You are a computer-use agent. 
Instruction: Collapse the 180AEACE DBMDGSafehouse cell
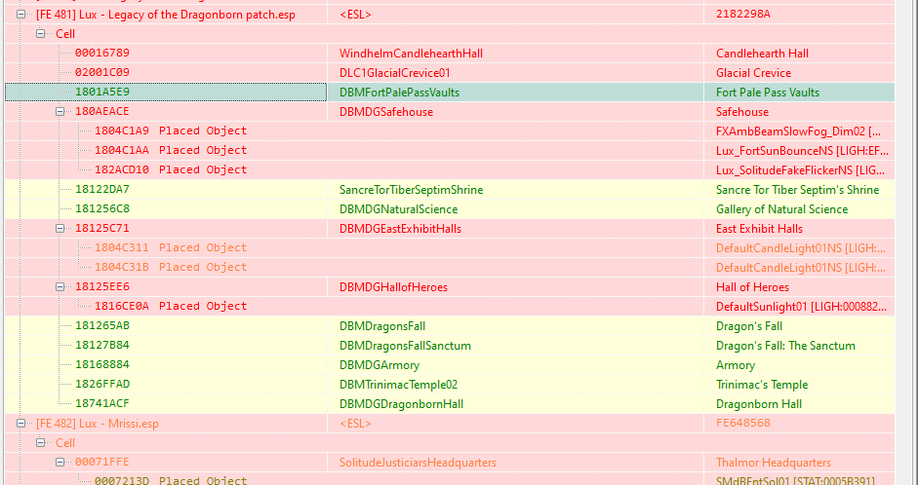pyautogui.click(x=60, y=112)
